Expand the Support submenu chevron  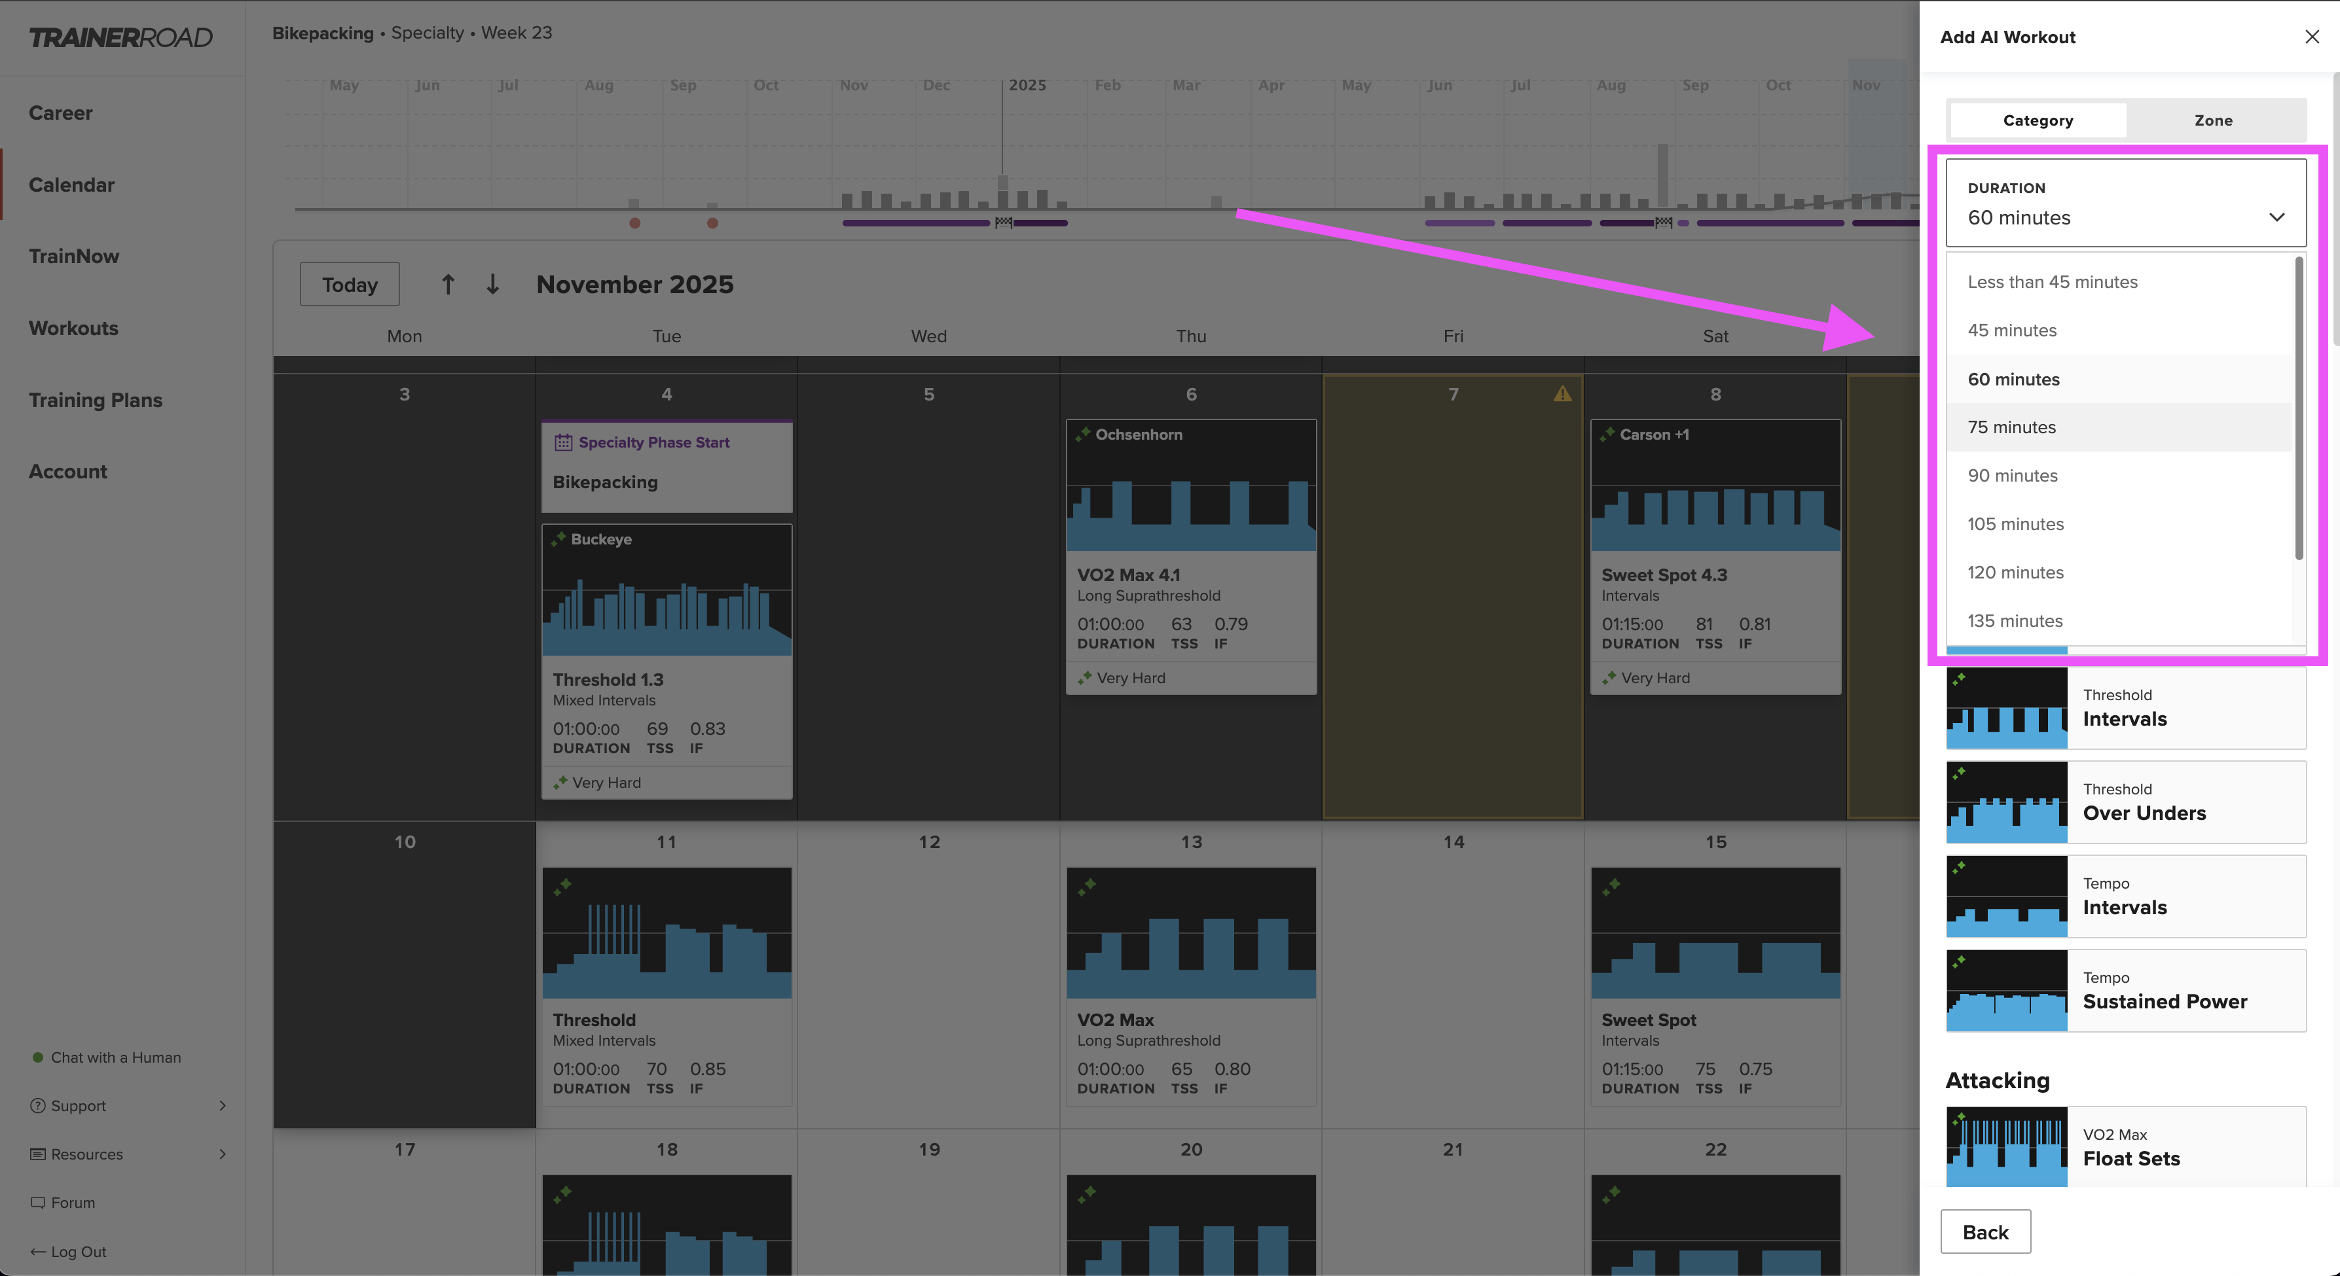pos(223,1105)
